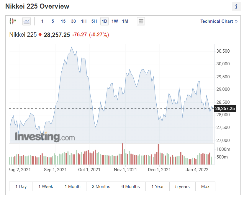244x199 pixels.
Task: Set chart interval to 1 minute
Action: click(42, 21)
